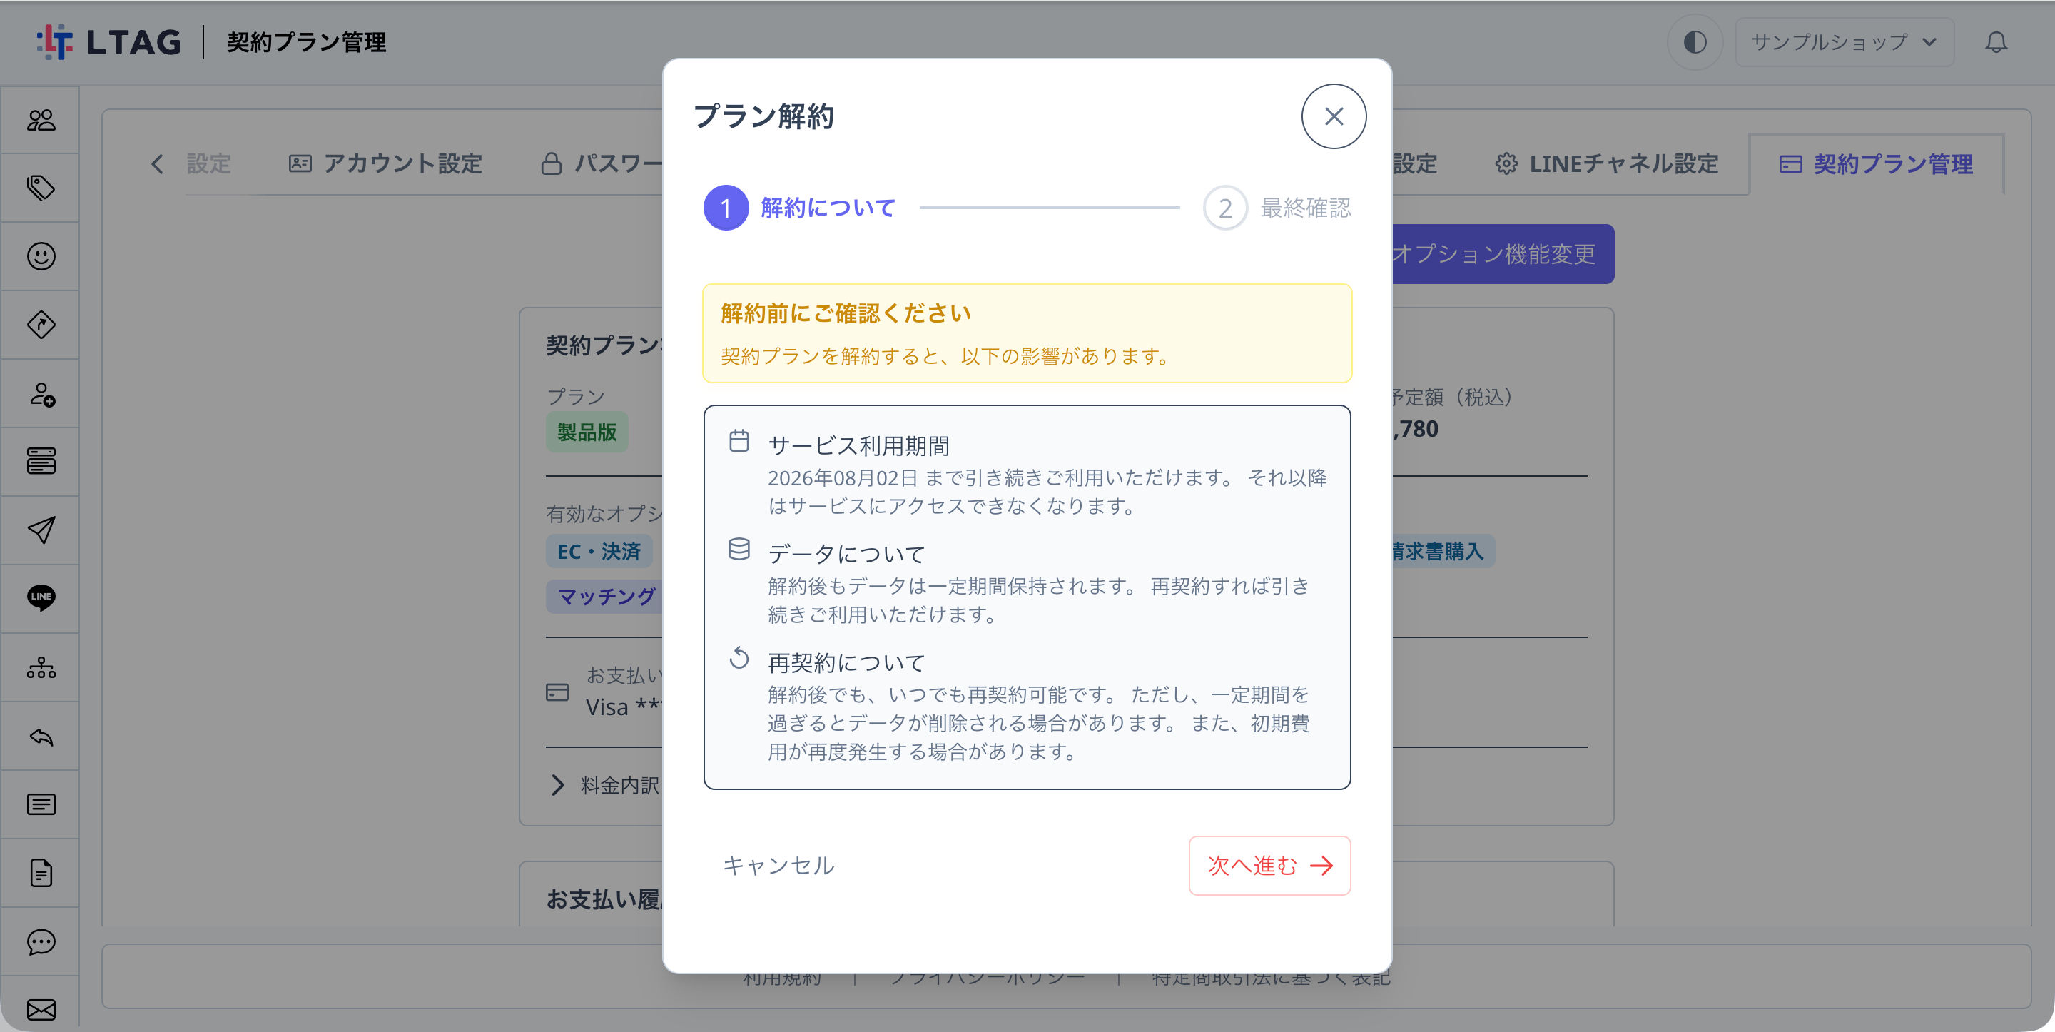Select step 1 解約について
This screenshot has height=1032, width=2055.
click(x=800, y=208)
